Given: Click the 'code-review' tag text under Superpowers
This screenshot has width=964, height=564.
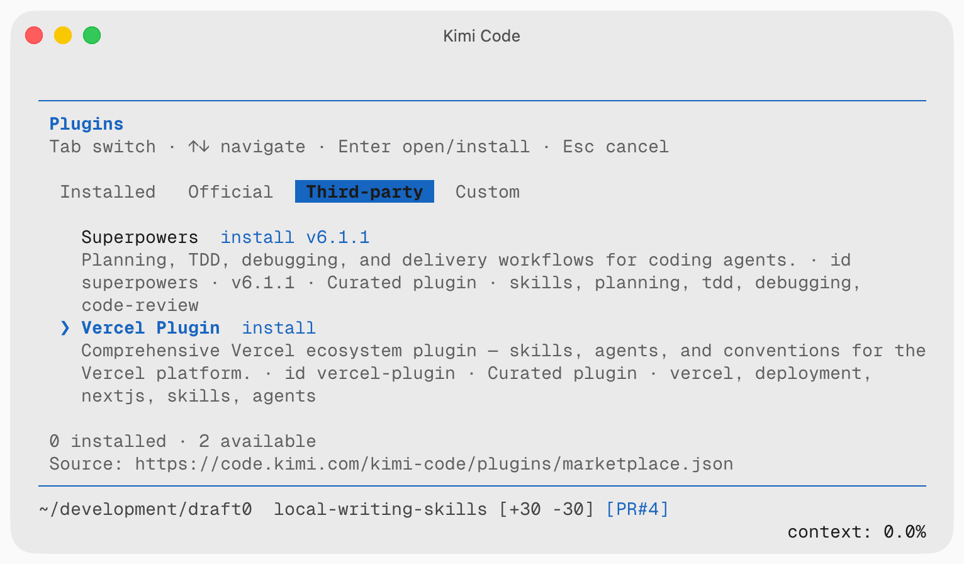Looking at the screenshot, I should pyautogui.click(x=140, y=305).
